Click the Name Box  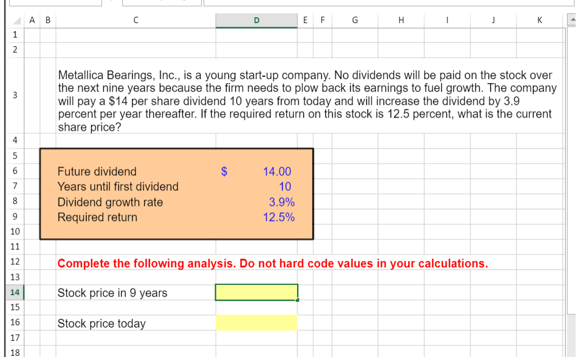[x=55, y=2]
